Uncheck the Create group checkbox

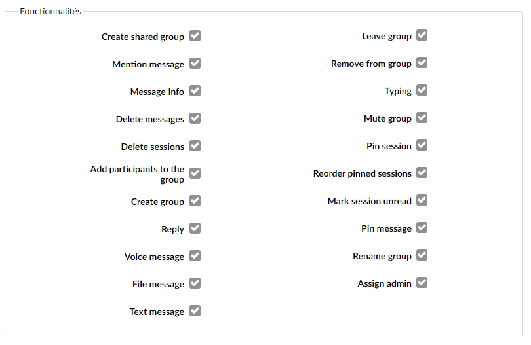195,200
